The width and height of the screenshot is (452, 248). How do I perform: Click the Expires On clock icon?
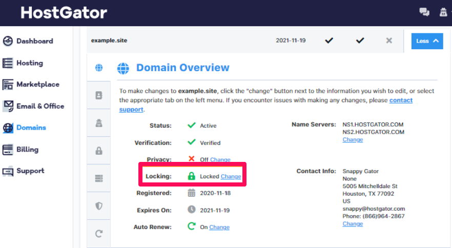pos(192,210)
